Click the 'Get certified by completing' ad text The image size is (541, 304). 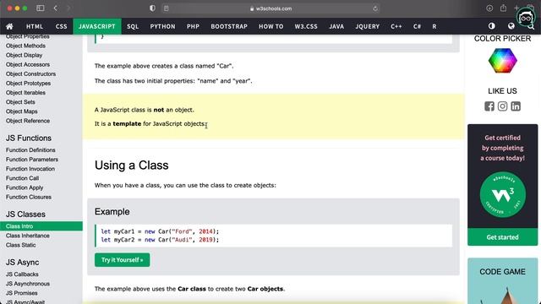(x=502, y=148)
